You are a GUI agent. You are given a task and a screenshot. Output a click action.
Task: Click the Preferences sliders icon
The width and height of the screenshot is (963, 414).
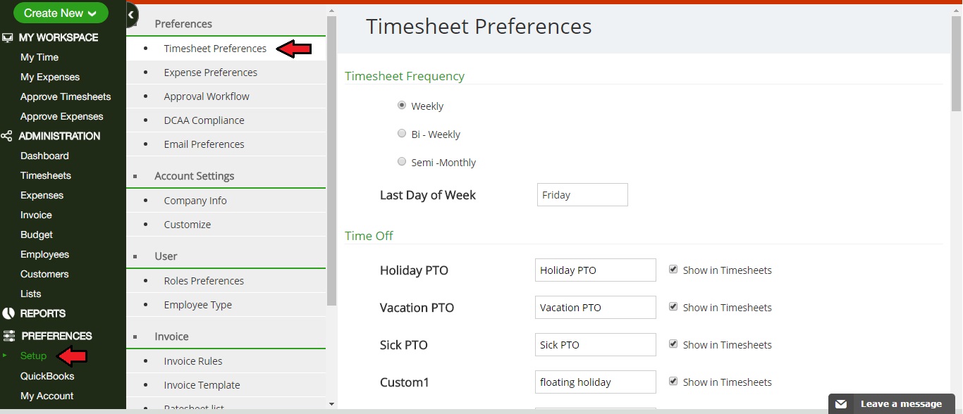tap(8, 336)
